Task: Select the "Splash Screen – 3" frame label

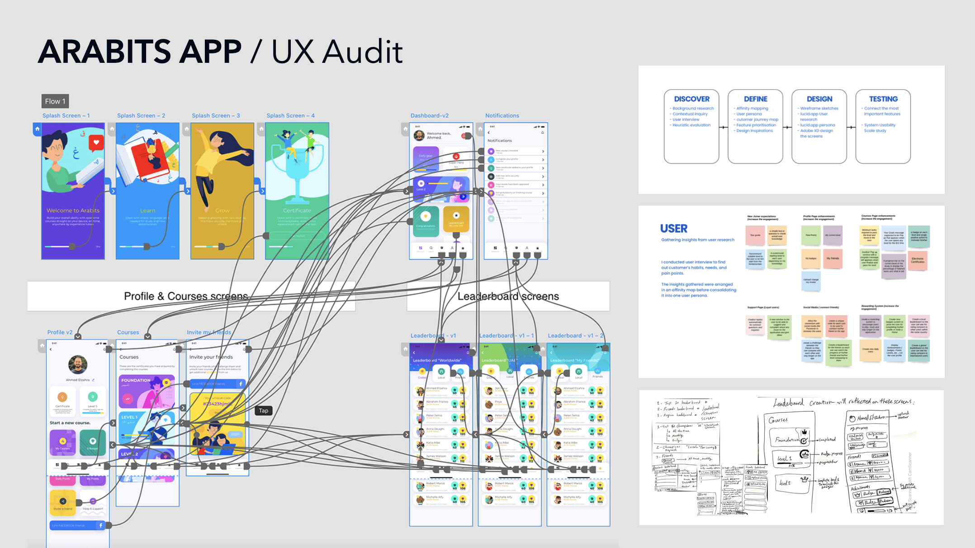Action: pyautogui.click(x=216, y=116)
